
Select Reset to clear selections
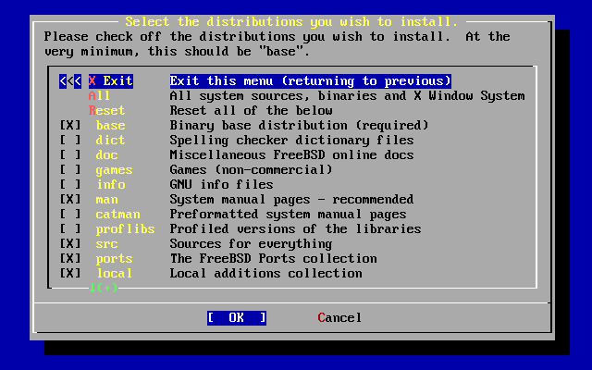coord(106,111)
